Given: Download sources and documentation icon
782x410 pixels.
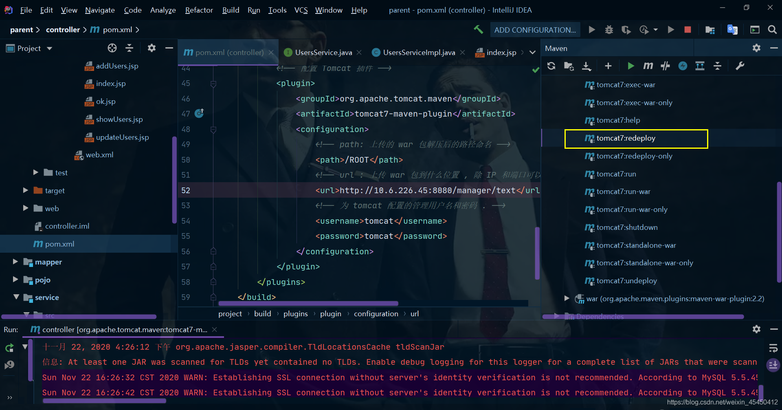Looking at the screenshot, I should pyautogui.click(x=586, y=66).
